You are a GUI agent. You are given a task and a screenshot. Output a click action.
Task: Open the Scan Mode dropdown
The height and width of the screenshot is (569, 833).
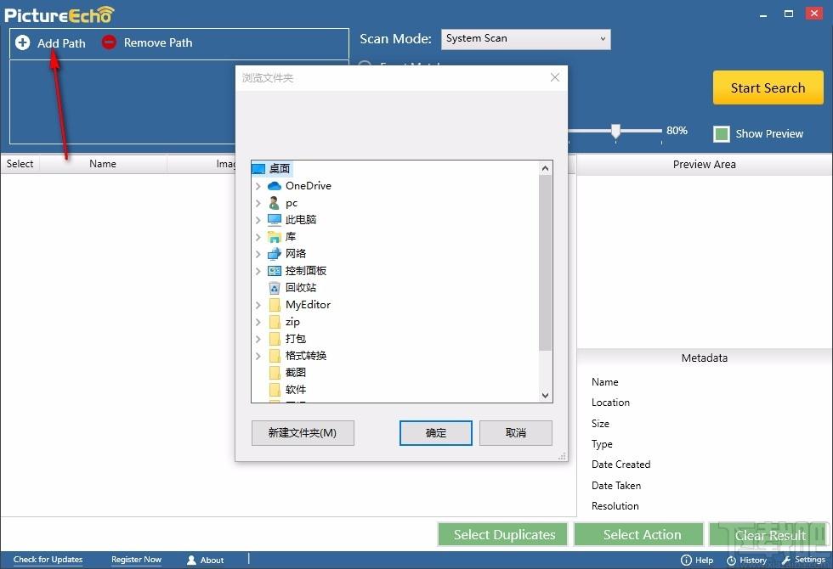[x=526, y=39]
